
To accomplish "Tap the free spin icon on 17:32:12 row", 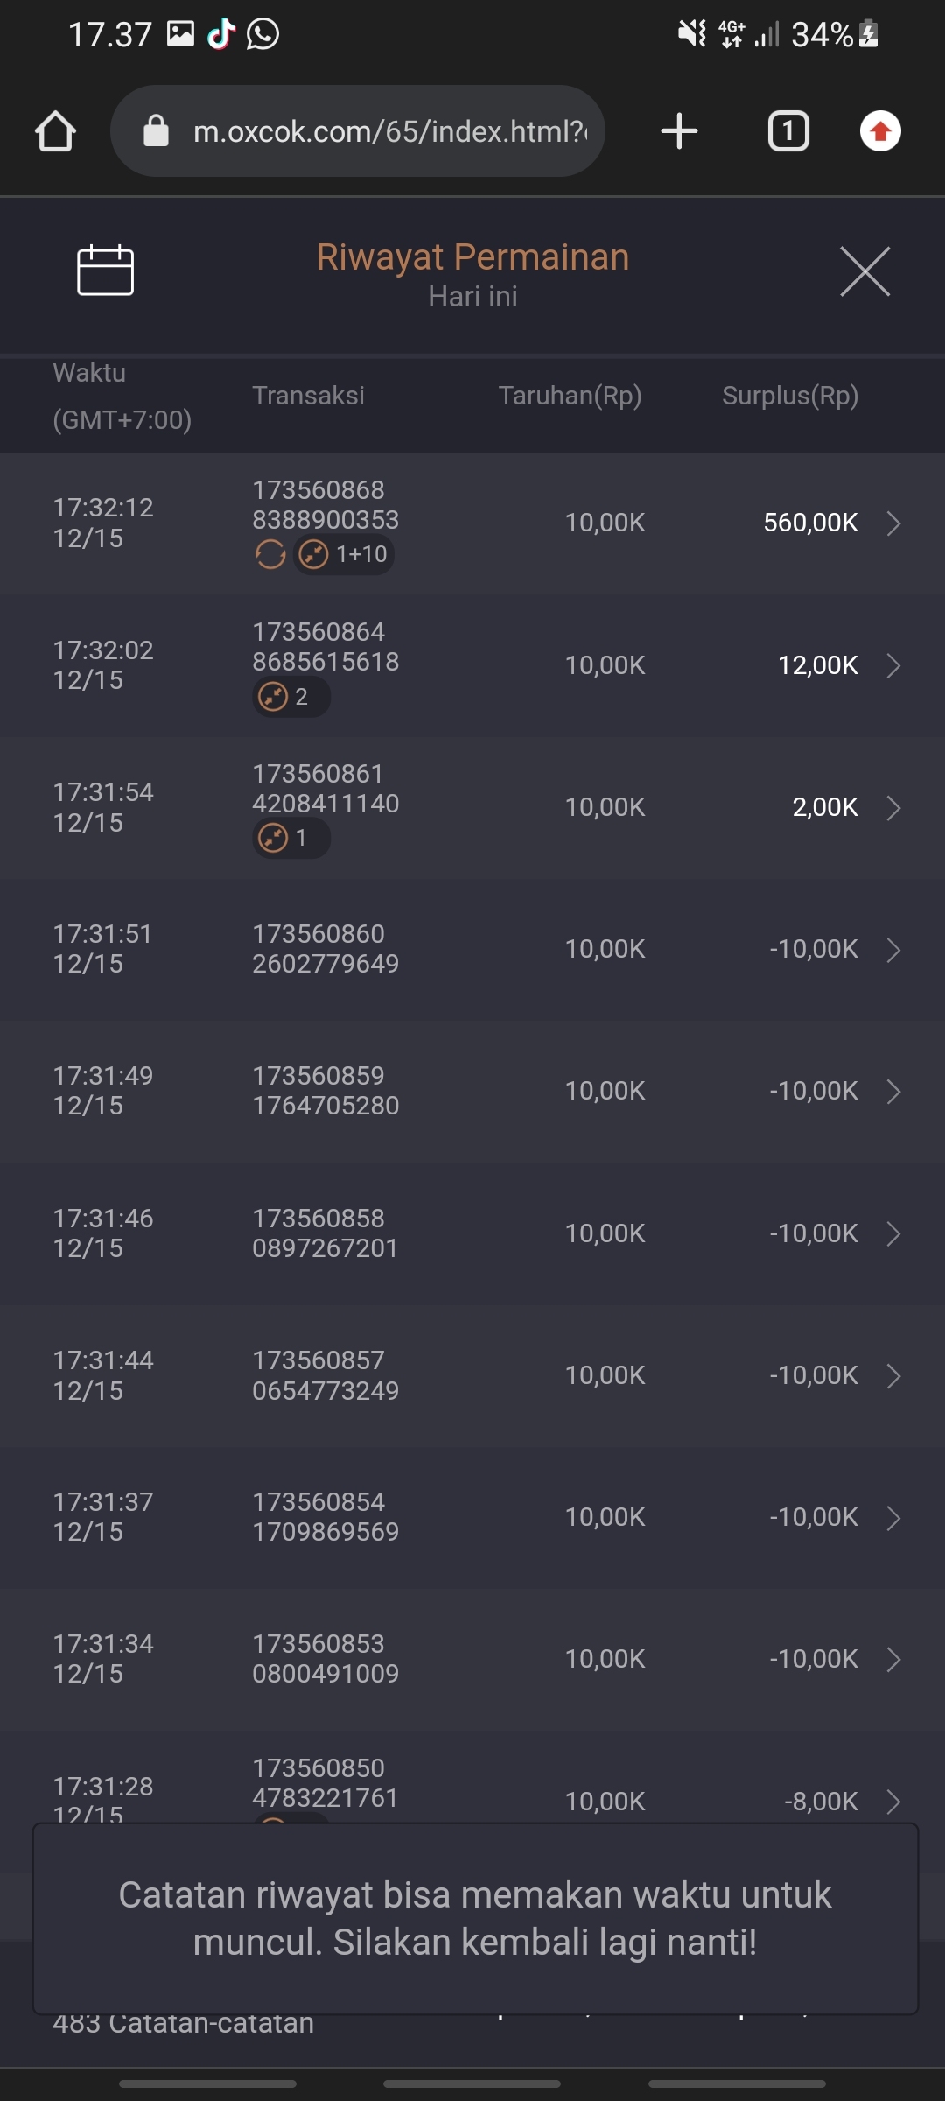I will (270, 554).
